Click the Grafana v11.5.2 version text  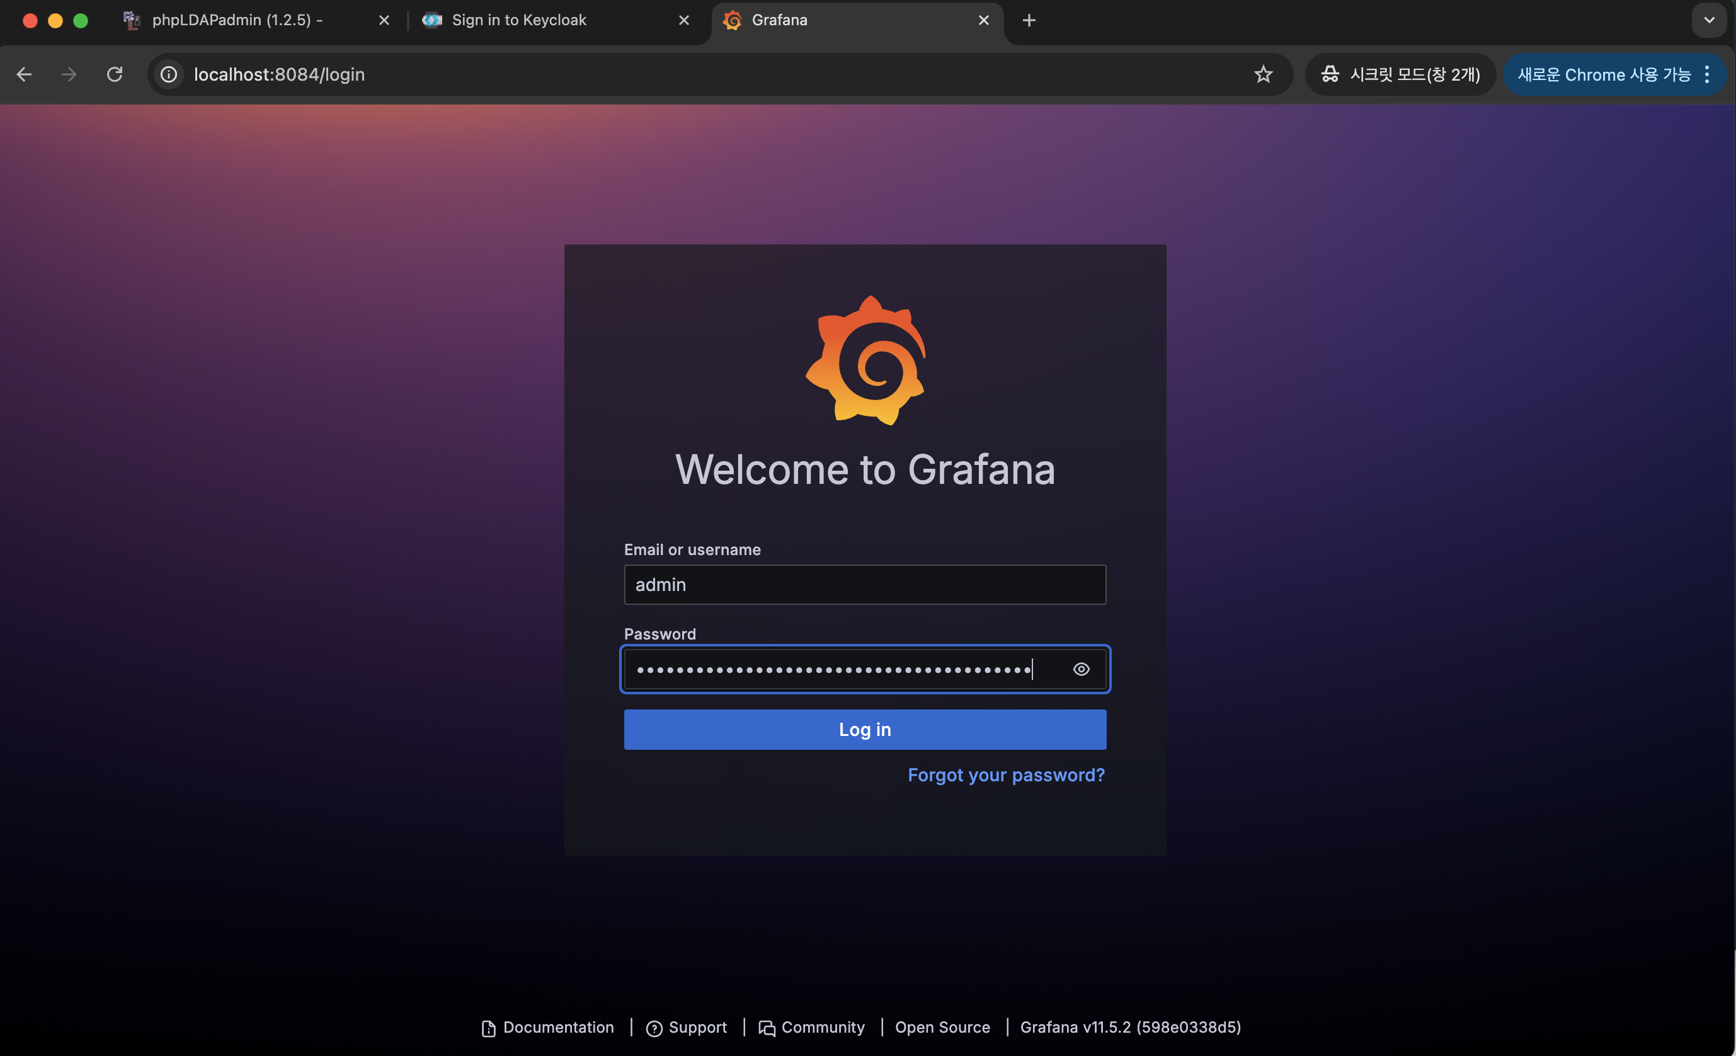pyautogui.click(x=1130, y=1027)
